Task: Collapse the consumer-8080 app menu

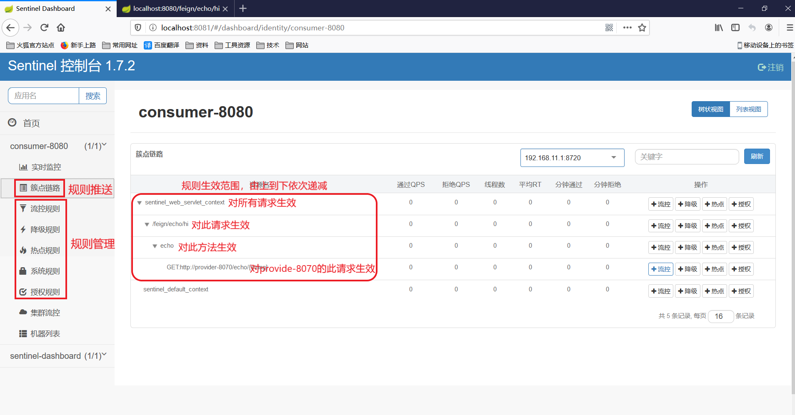Action: [x=58, y=146]
